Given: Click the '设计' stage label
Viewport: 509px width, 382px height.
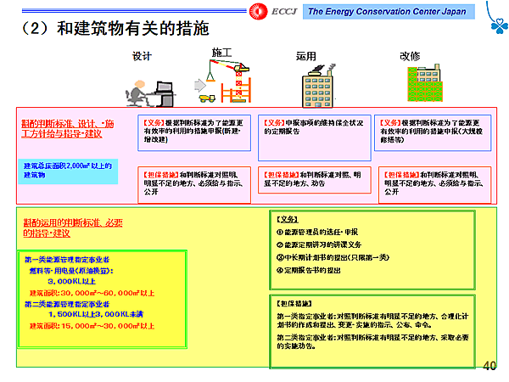Looking at the screenshot, I should pos(142,56).
